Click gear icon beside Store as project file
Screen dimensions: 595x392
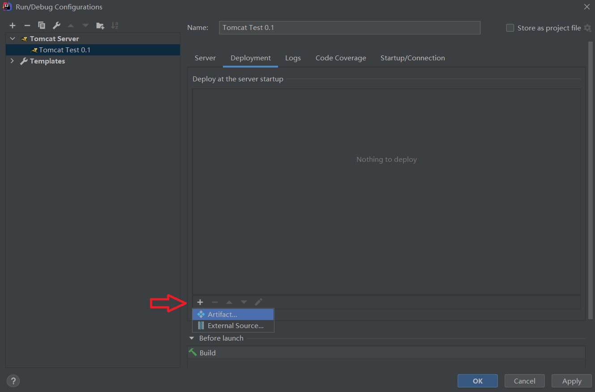point(587,28)
